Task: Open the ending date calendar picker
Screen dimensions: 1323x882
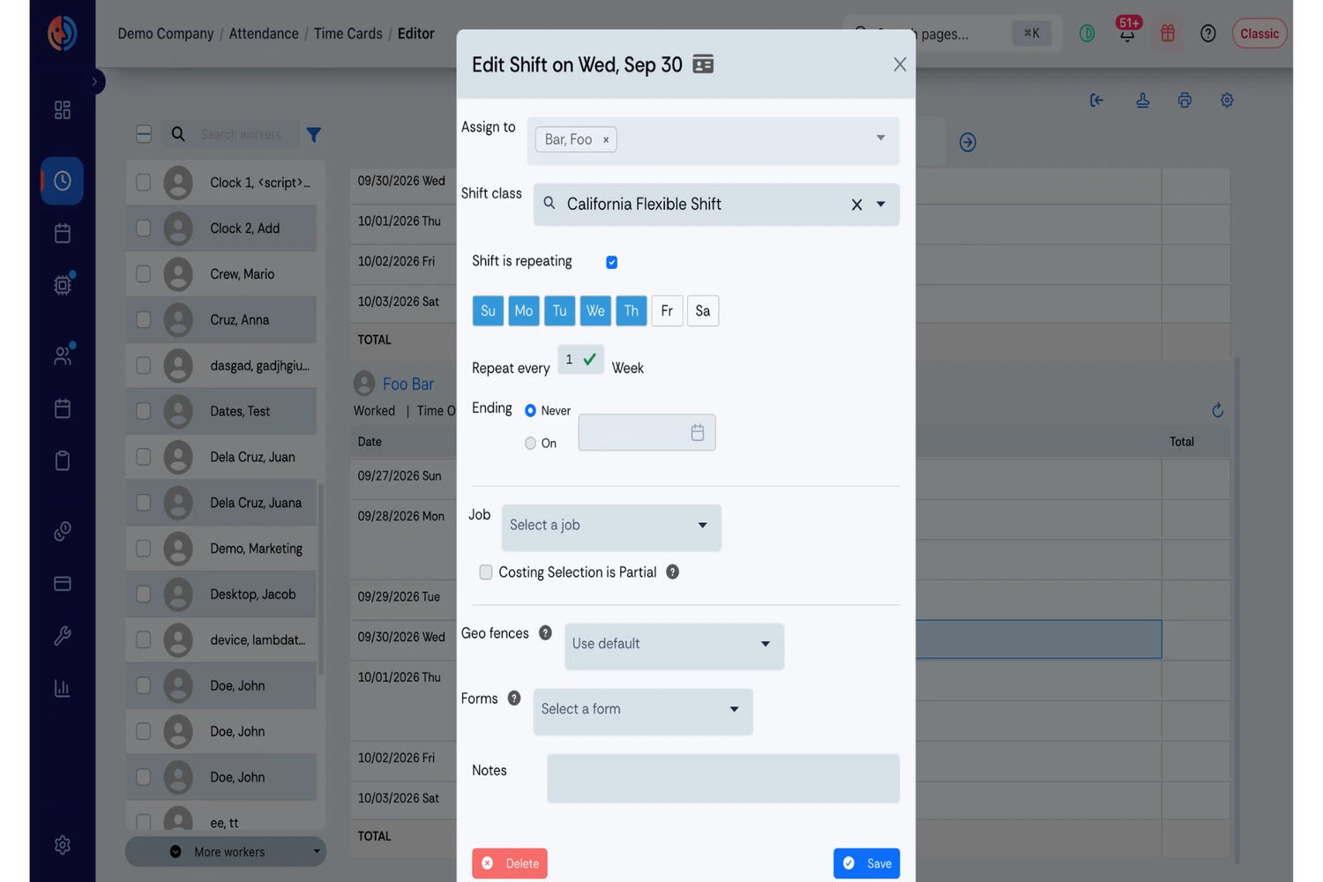Action: tap(698, 432)
